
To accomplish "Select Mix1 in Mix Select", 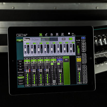I will pos(84,66).
